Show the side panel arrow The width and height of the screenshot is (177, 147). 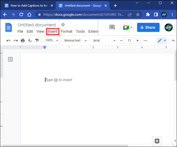point(175,141)
